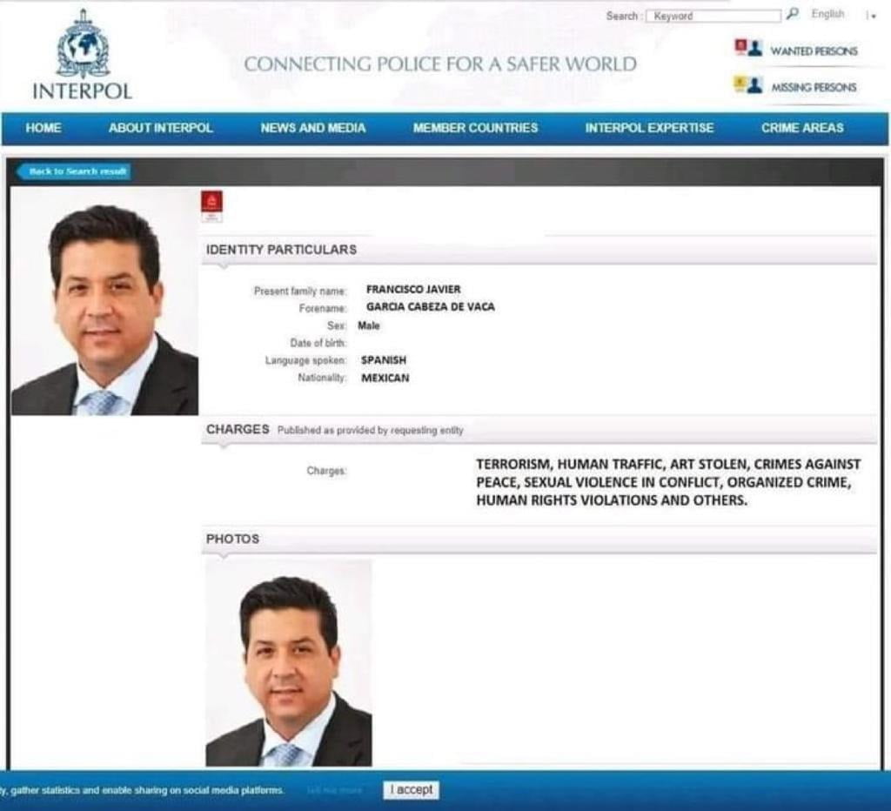The width and height of the screenshot is (891, 811).
Task: Open the HOME menu
Action: click(x=44, y=128)
